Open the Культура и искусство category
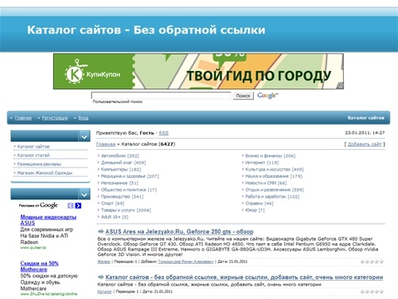Image resolution: width=398 pixels, height=299 pixels. pyautogui.click(x=267, y=169)
